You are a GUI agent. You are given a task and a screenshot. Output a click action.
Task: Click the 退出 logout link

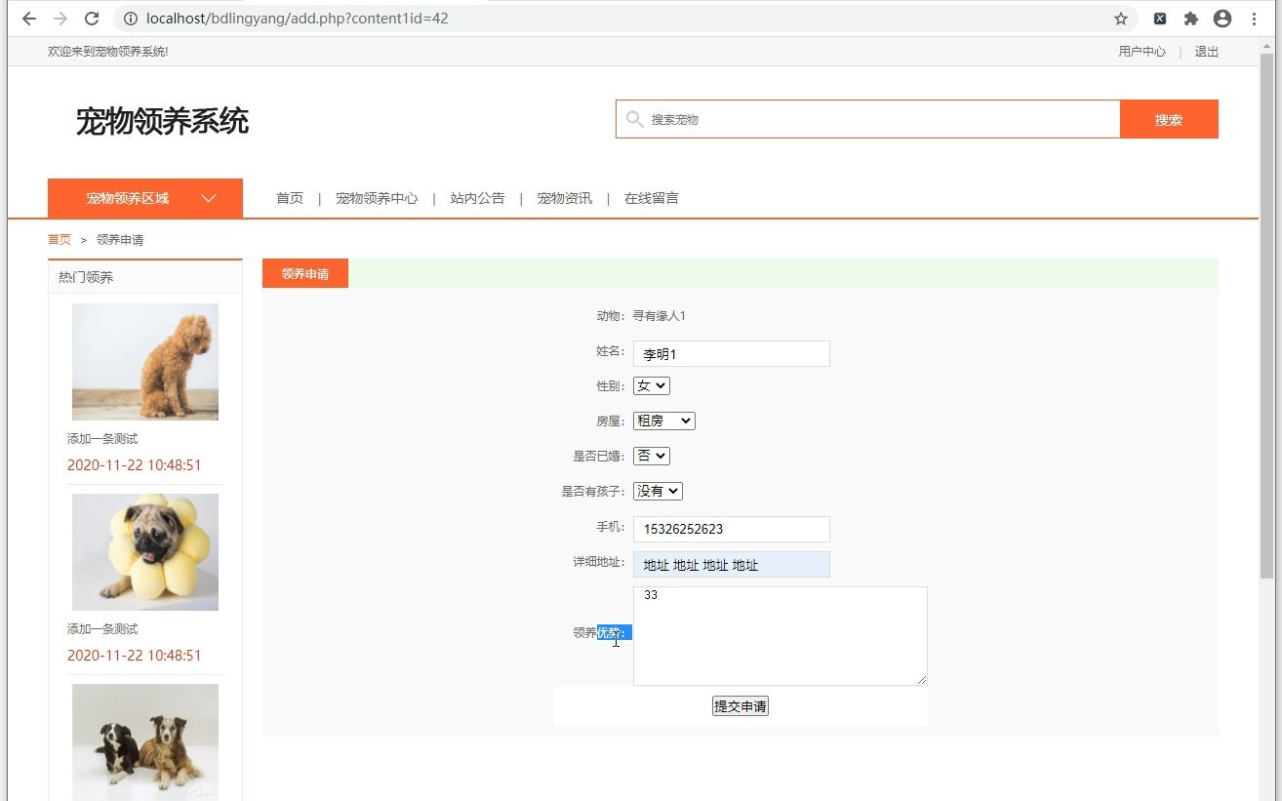point(1207,52)
